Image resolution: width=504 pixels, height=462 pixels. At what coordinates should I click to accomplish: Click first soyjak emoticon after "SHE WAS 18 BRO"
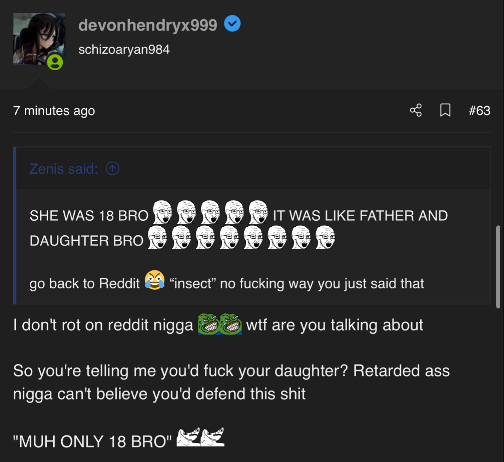point(162,212)
